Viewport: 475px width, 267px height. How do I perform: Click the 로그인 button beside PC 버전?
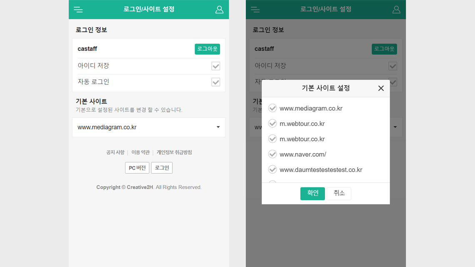click(162, 168)
